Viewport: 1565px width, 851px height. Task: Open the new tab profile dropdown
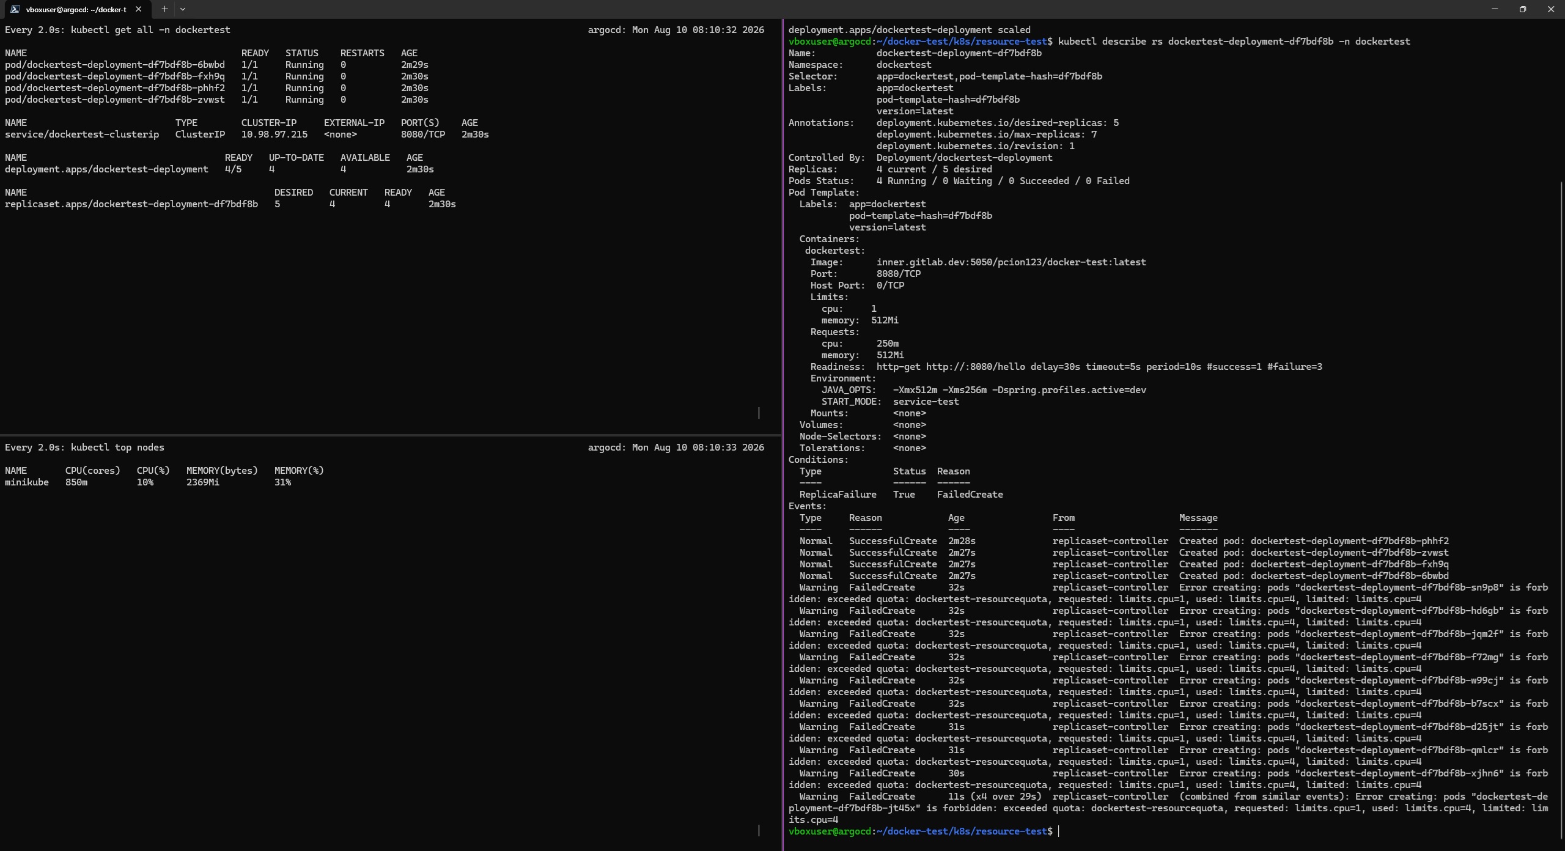point(183,9)
